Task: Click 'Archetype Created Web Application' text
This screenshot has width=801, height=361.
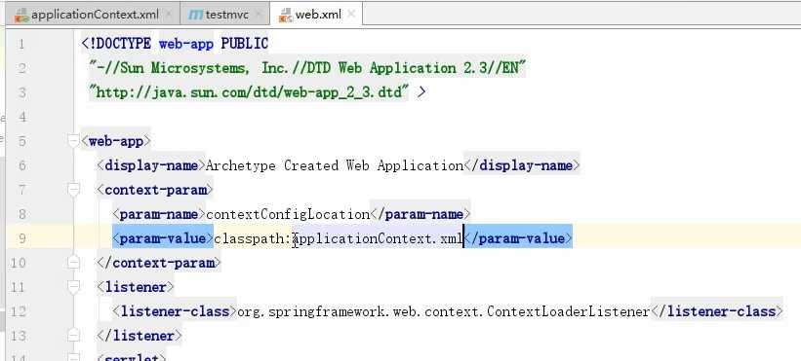Action: click(335, 165)
